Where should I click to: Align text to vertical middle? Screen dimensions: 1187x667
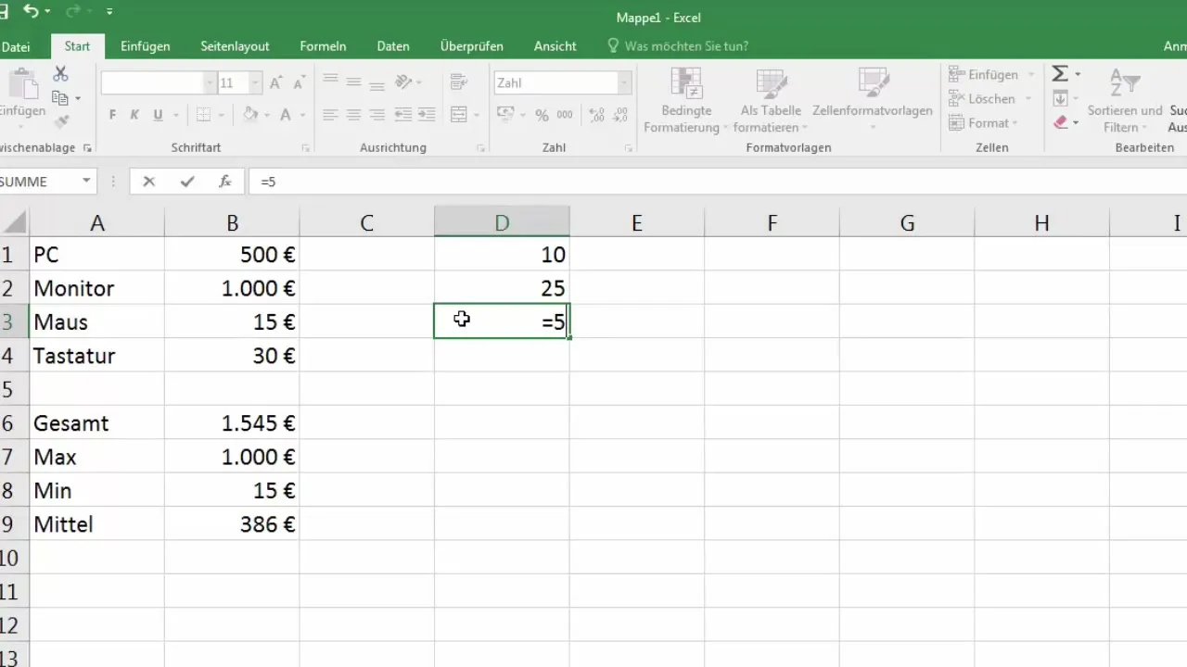point(352,82)
